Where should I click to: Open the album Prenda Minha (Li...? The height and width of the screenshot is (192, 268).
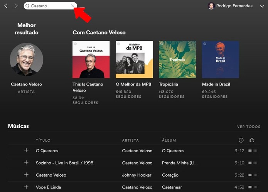180,163
